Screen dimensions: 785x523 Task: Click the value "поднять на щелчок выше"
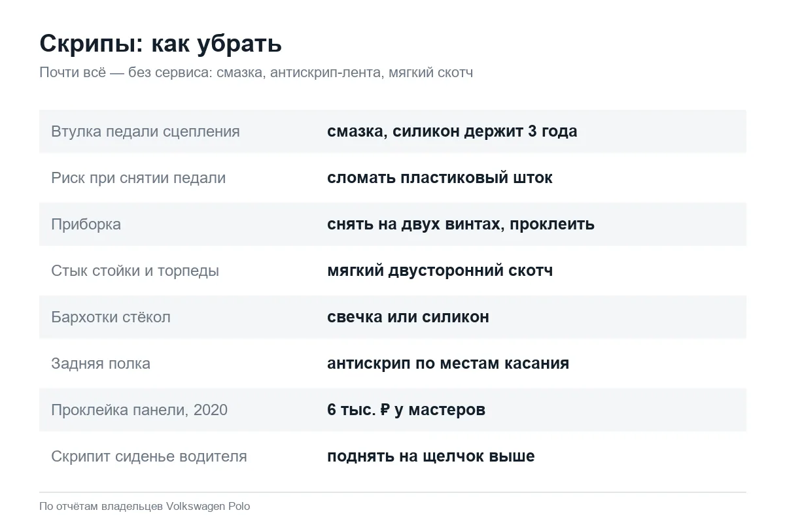tap(431, 456)
